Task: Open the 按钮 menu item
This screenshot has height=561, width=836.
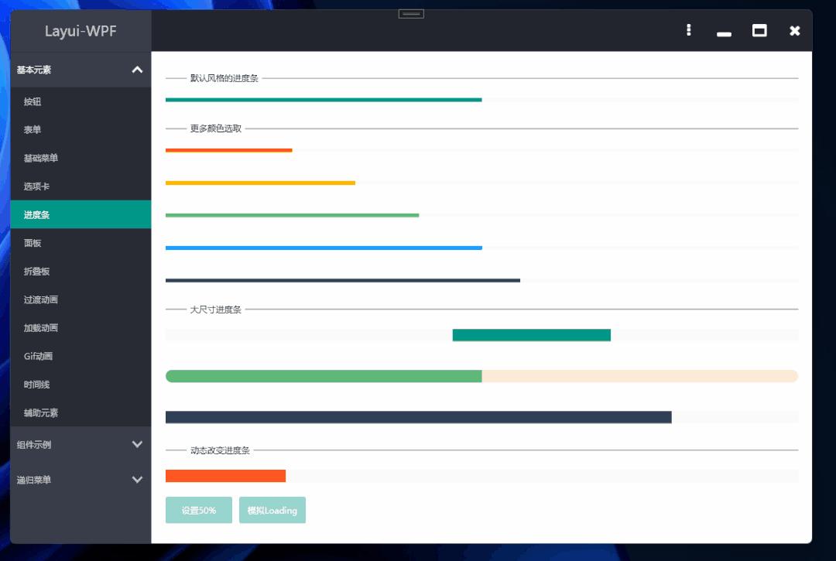Action: pyautogui.click(x=81, y=101)
